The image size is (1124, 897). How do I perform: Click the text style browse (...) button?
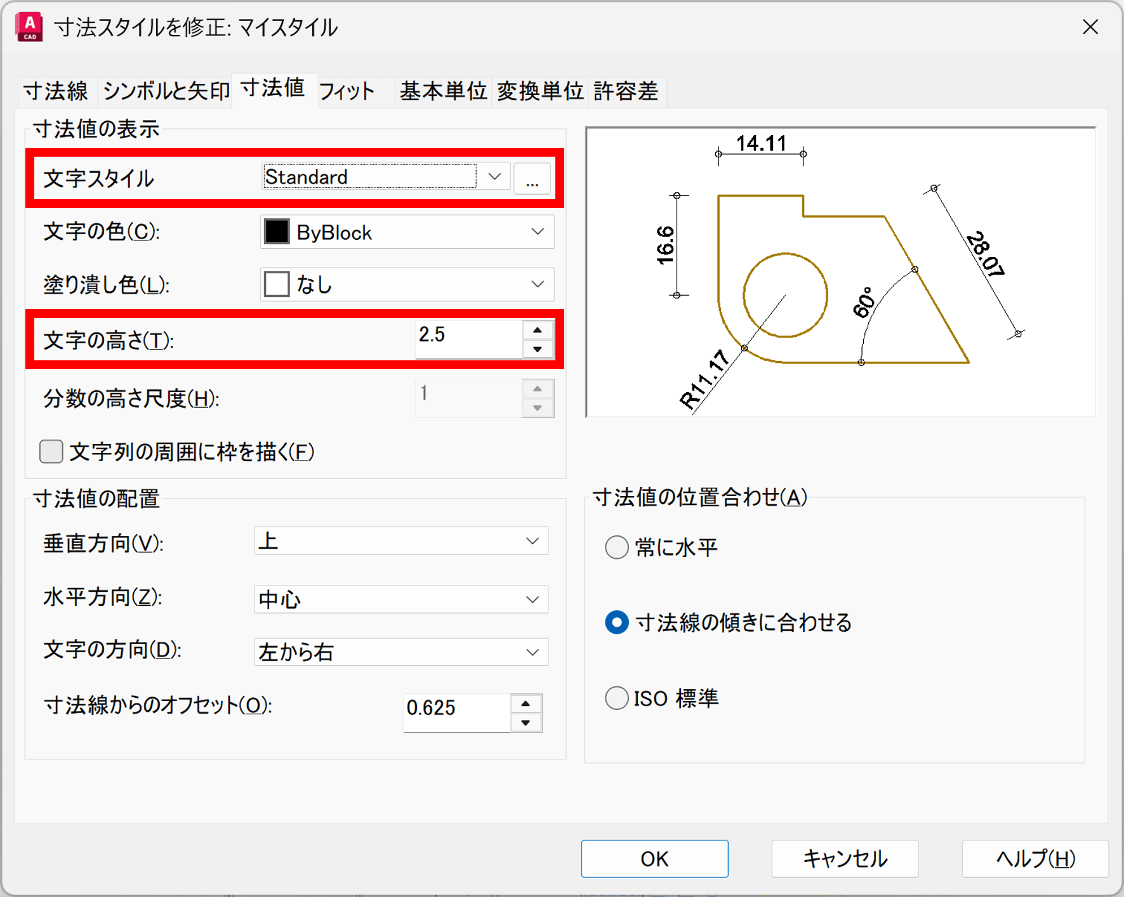(532, 178)
